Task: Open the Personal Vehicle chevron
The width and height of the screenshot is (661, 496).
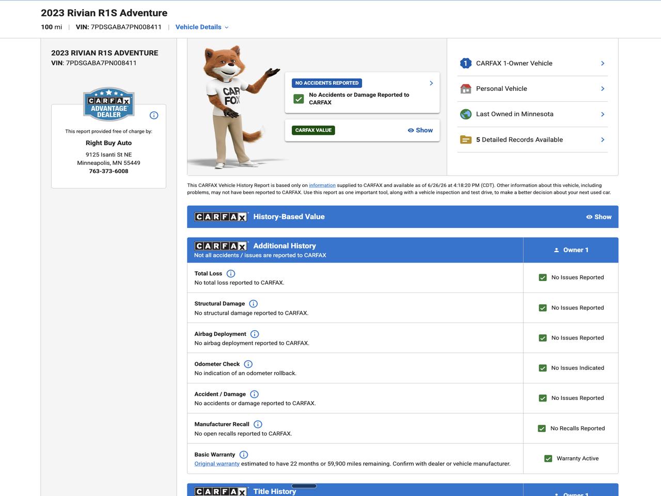Action: click(603, 89)
